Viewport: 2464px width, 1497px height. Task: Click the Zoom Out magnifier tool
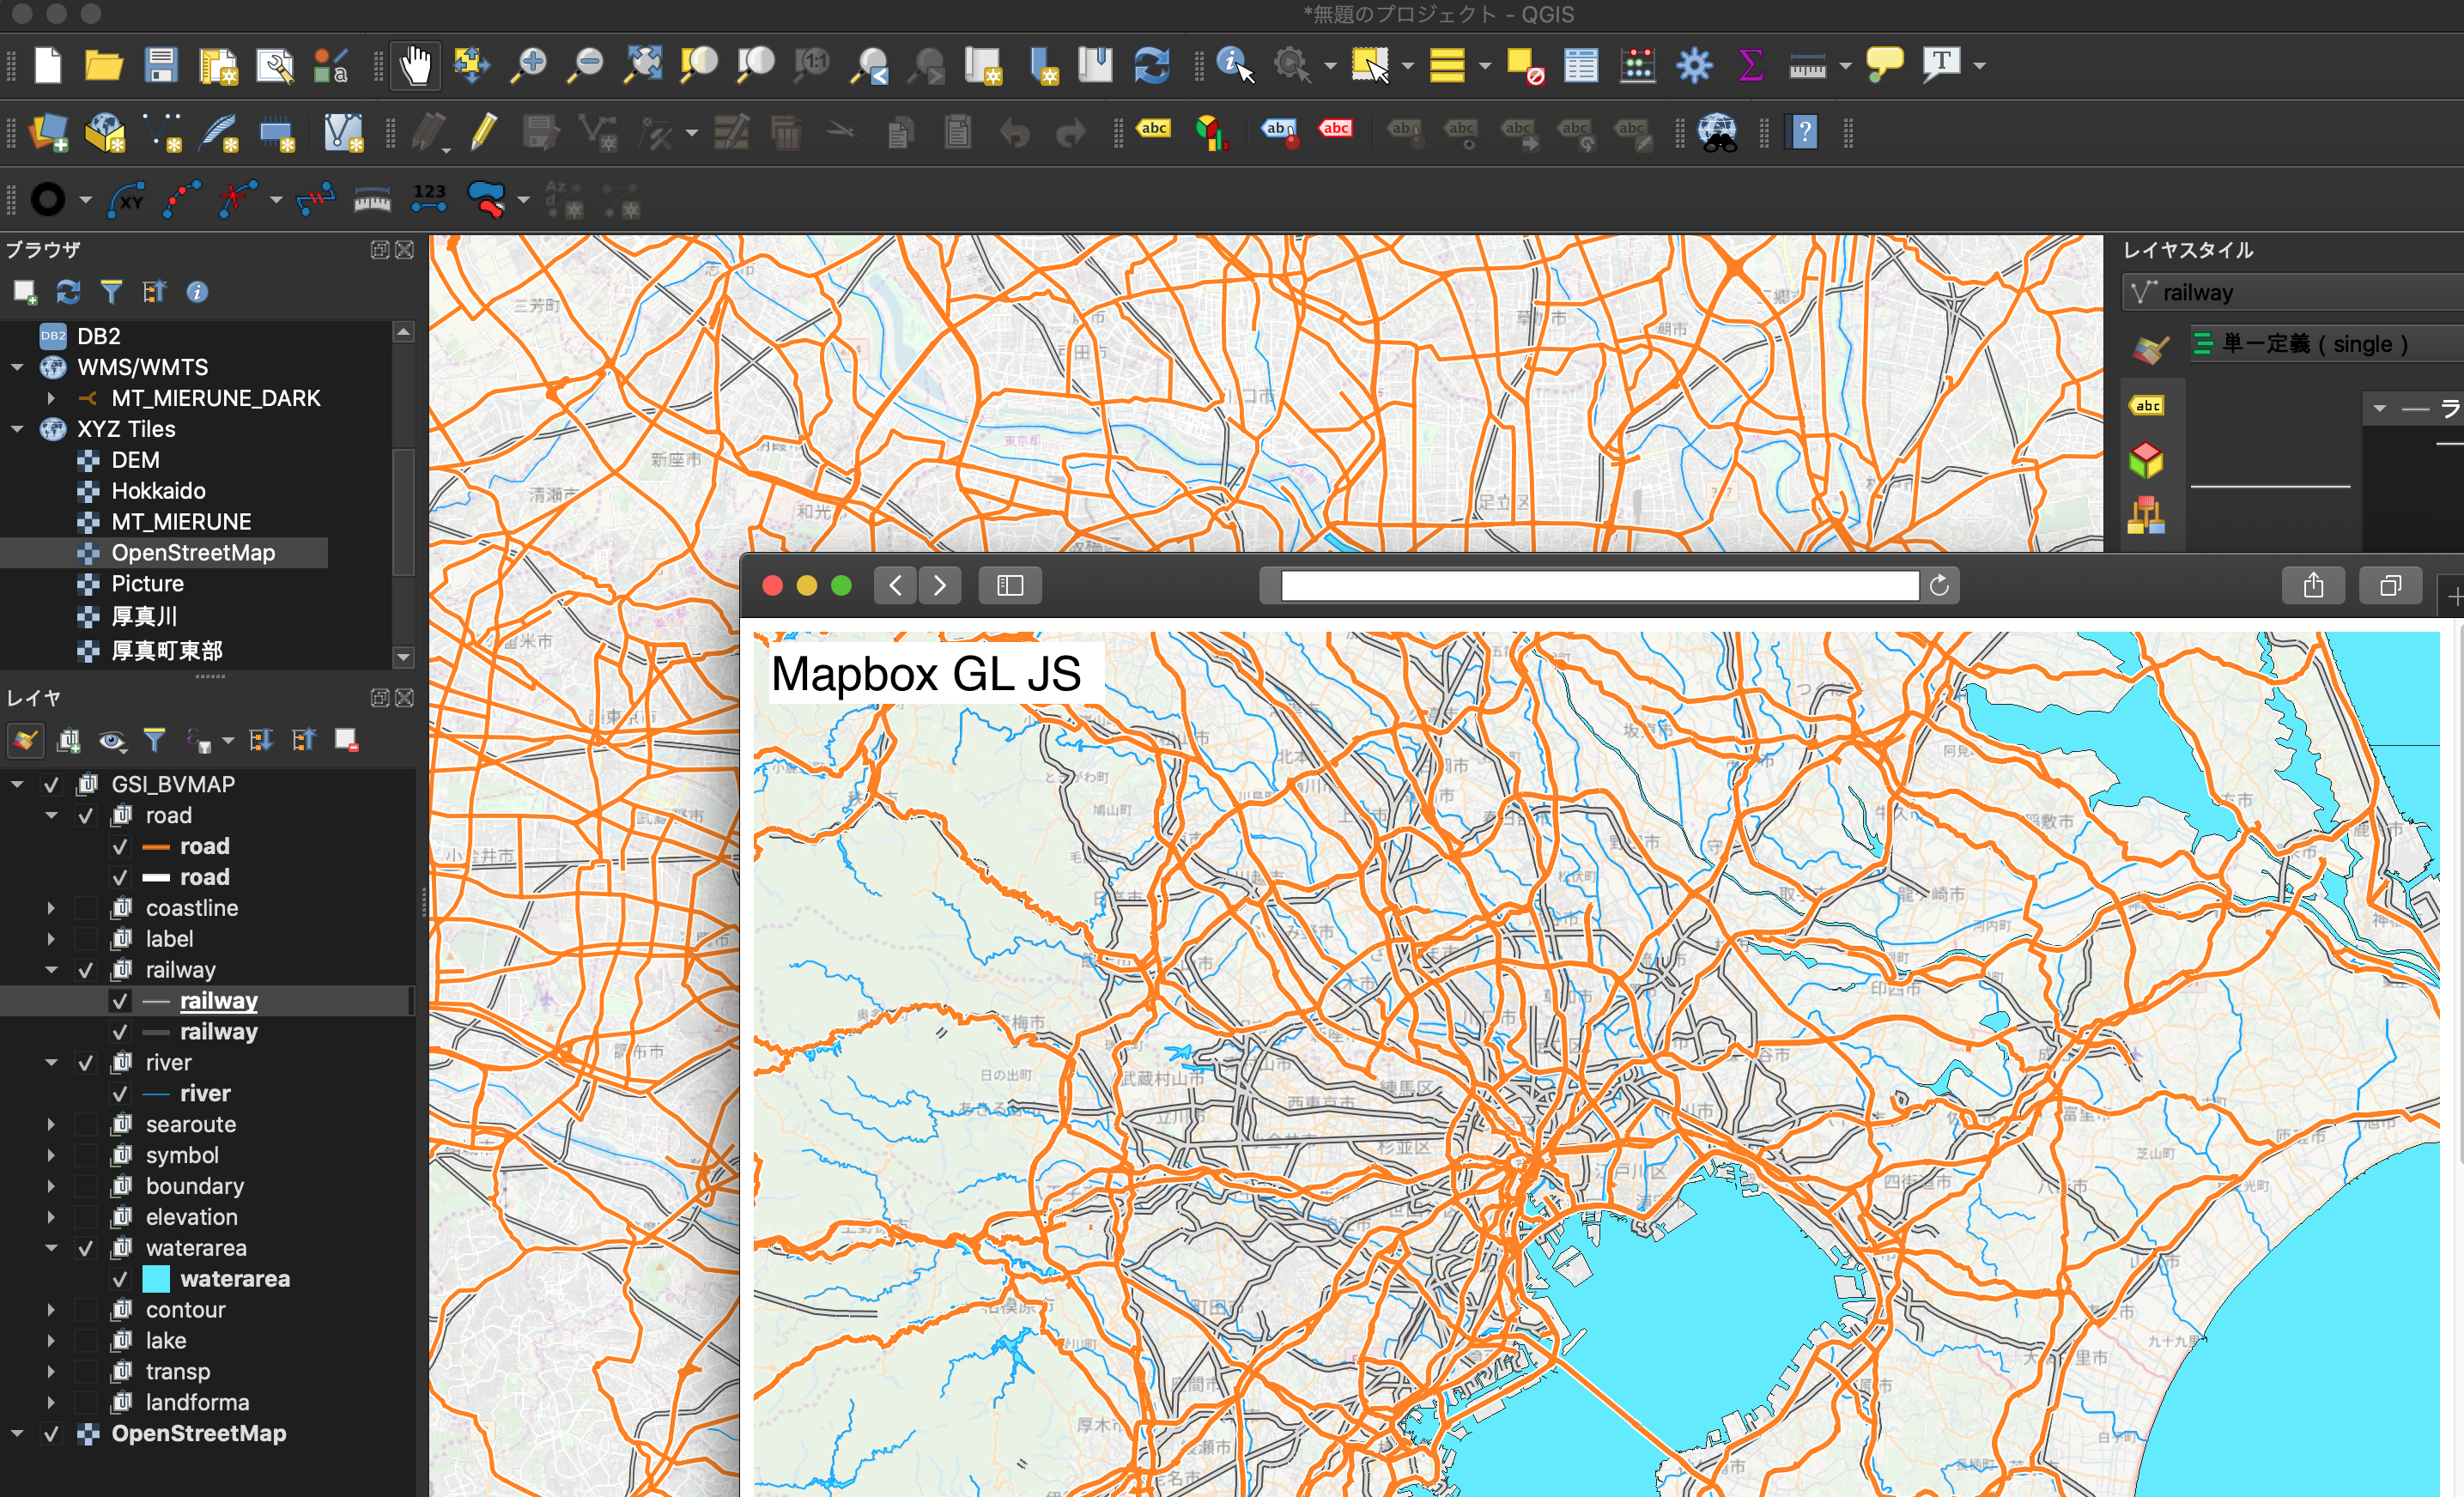click(585, 66)
